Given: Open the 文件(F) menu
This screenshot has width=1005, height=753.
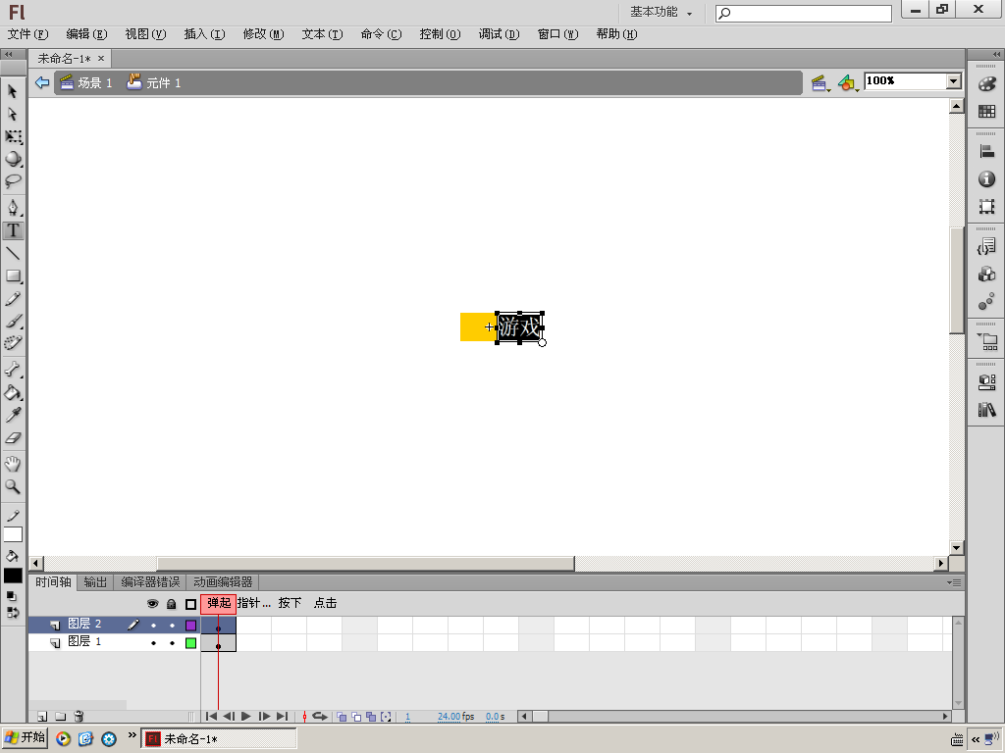Looking at the screenshot, I should (x=27, y=34).
